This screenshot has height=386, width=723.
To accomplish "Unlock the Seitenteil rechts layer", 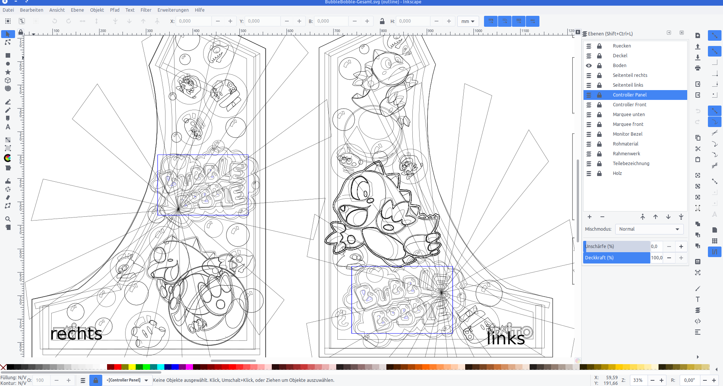I will (x=599, y=75).
